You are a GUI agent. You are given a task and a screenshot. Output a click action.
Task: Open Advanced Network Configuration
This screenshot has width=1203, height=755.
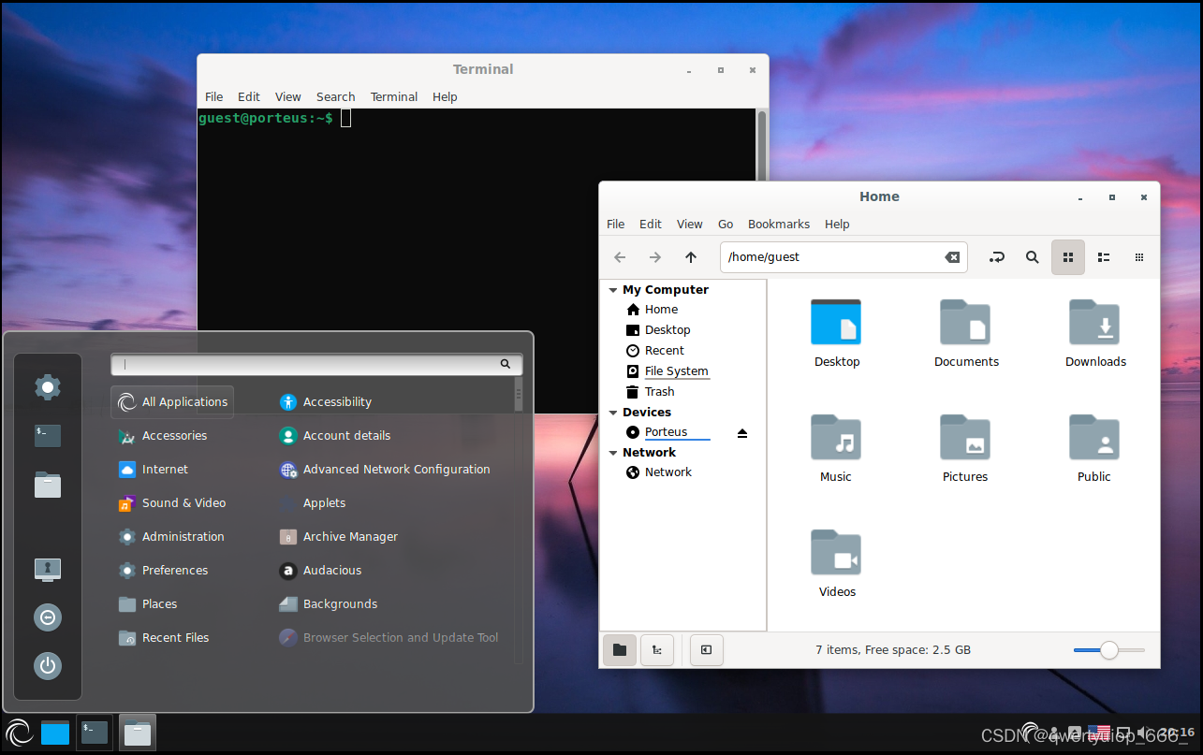click(396, 469)
